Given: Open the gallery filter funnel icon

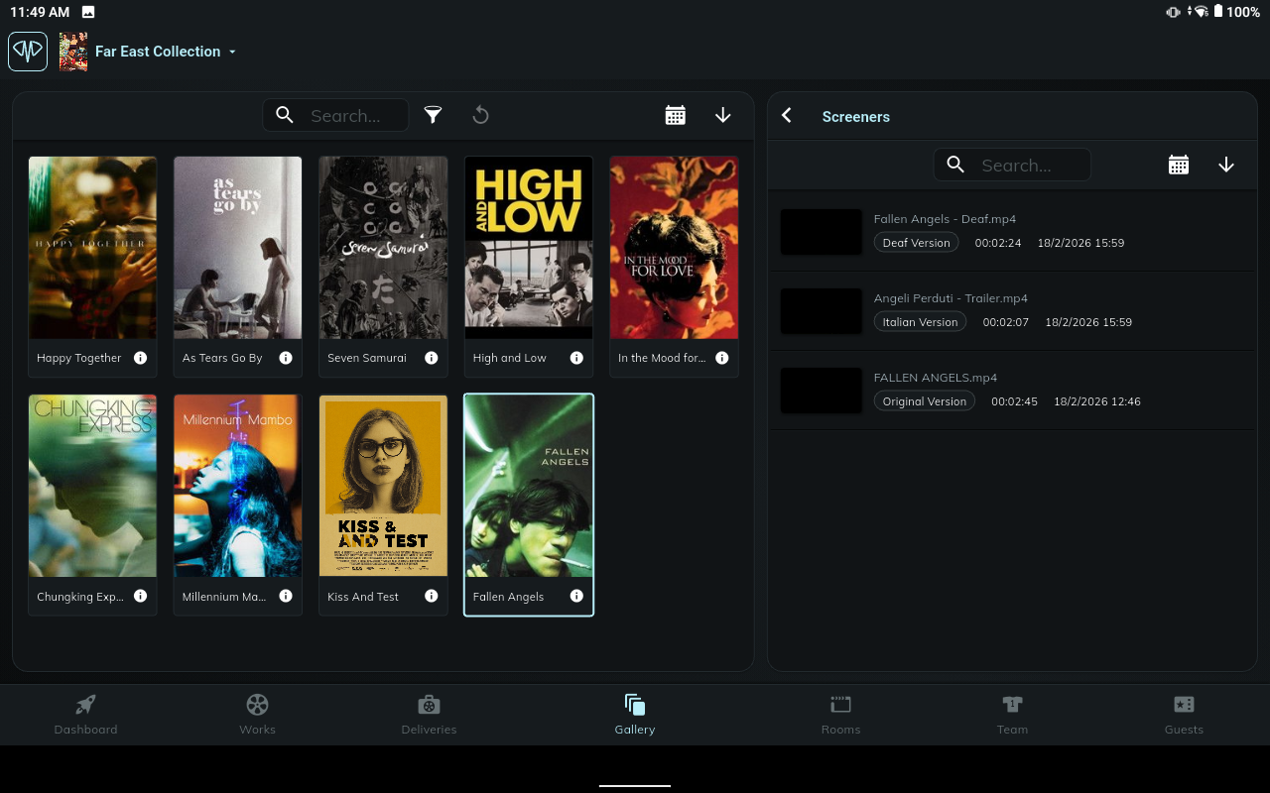Looking at the screenshot, I should (x=433, y=115).
